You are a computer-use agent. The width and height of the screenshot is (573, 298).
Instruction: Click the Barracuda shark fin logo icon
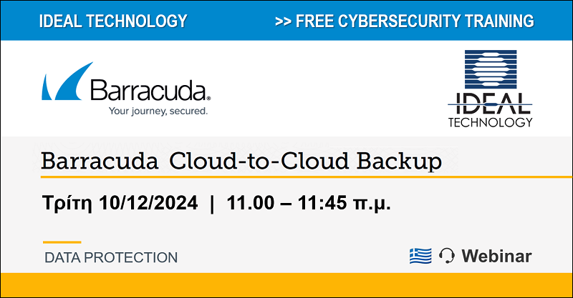(x=67, y=81)
